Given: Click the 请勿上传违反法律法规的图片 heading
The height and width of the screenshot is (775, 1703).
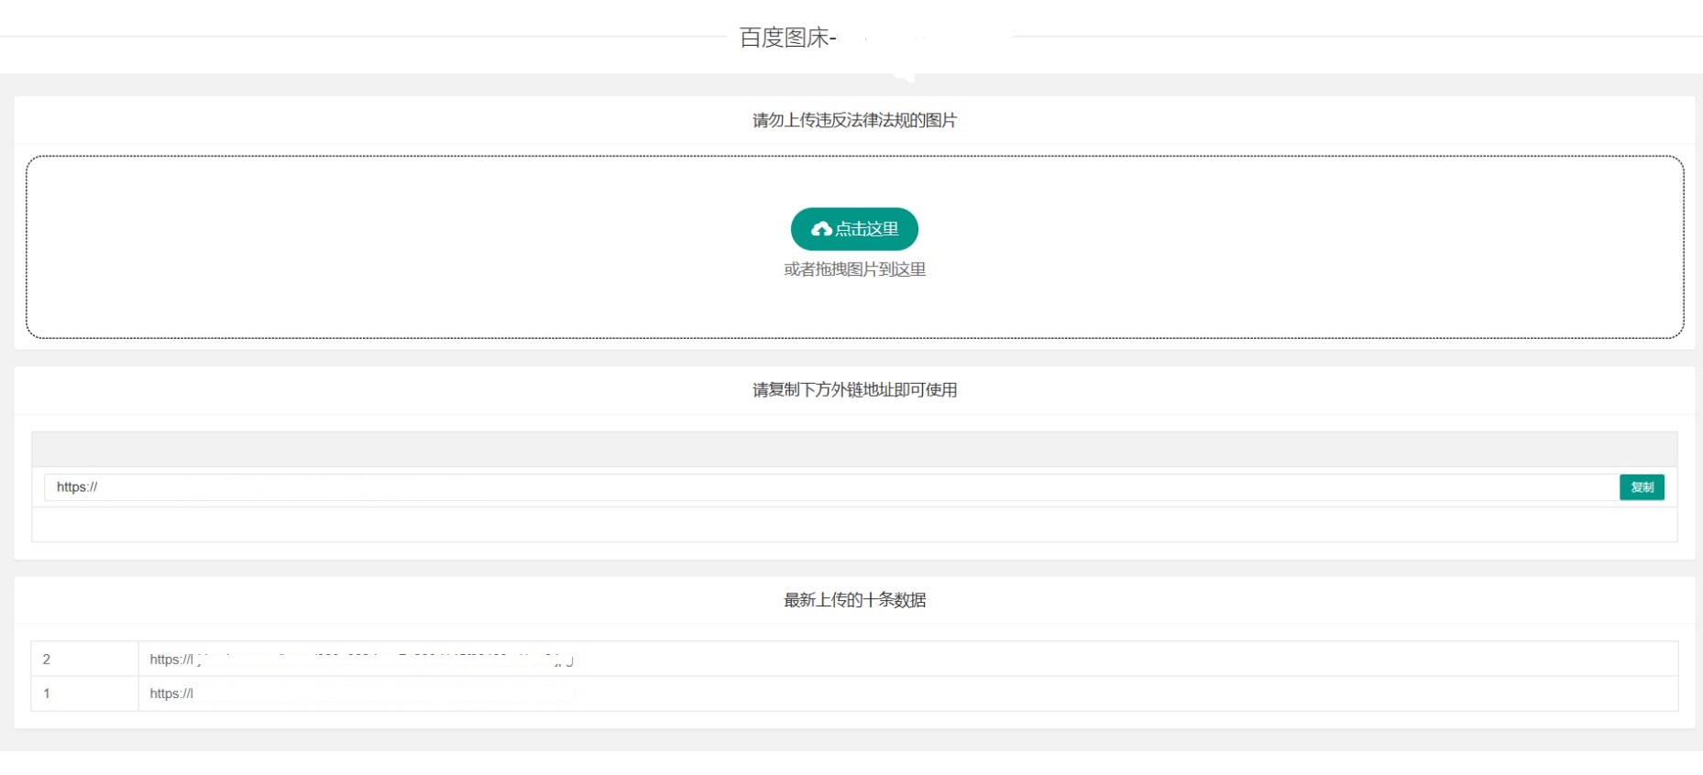Looking at the screenshot, I should click(x=854, y=120).
